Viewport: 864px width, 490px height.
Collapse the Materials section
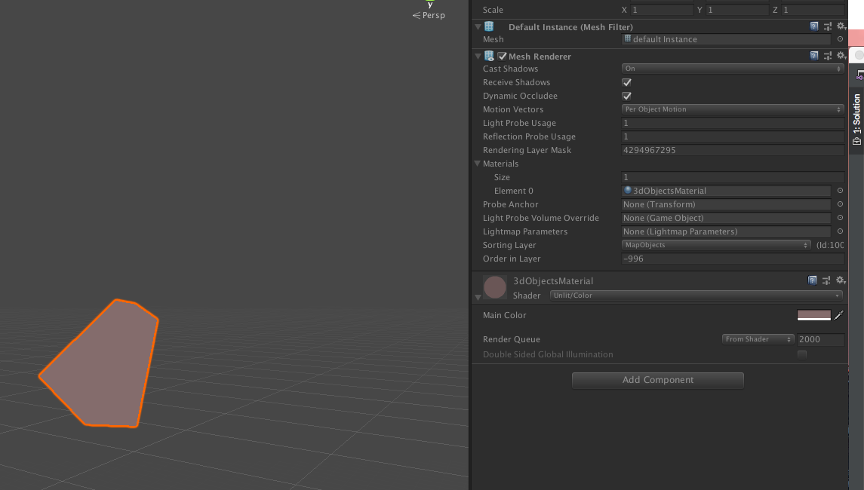point(477,164)
